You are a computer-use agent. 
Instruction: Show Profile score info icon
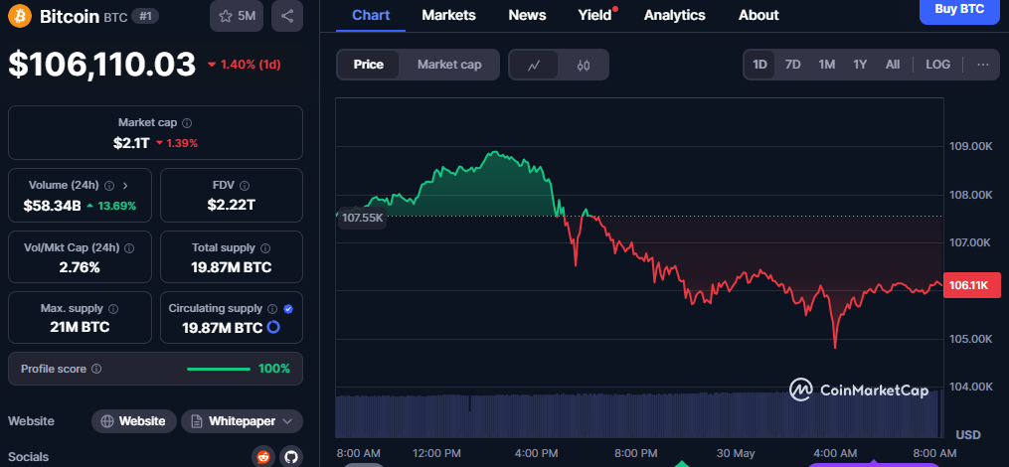pos(96,370)
